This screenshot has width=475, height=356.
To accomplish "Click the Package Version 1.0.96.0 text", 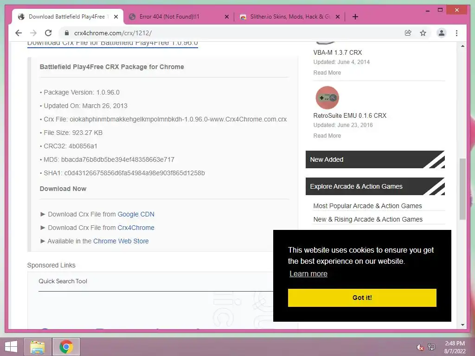I will pyautogui.click(x=82, y=92).
